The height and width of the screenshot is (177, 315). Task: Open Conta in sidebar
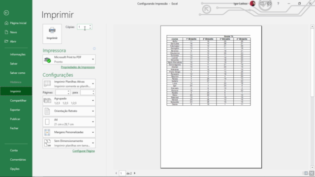coord(16,150)
